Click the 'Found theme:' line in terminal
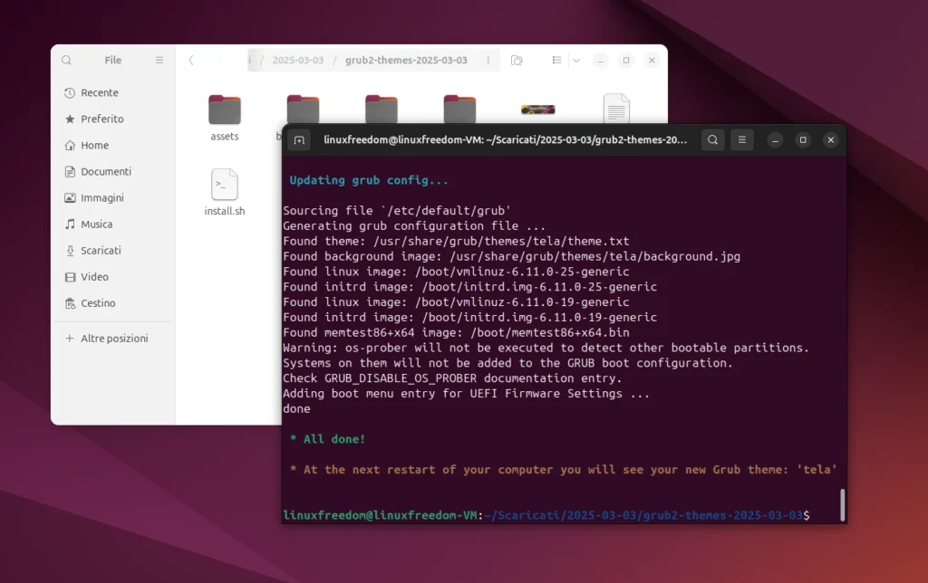The image size is (928, 583). click(x=456, y=241)
